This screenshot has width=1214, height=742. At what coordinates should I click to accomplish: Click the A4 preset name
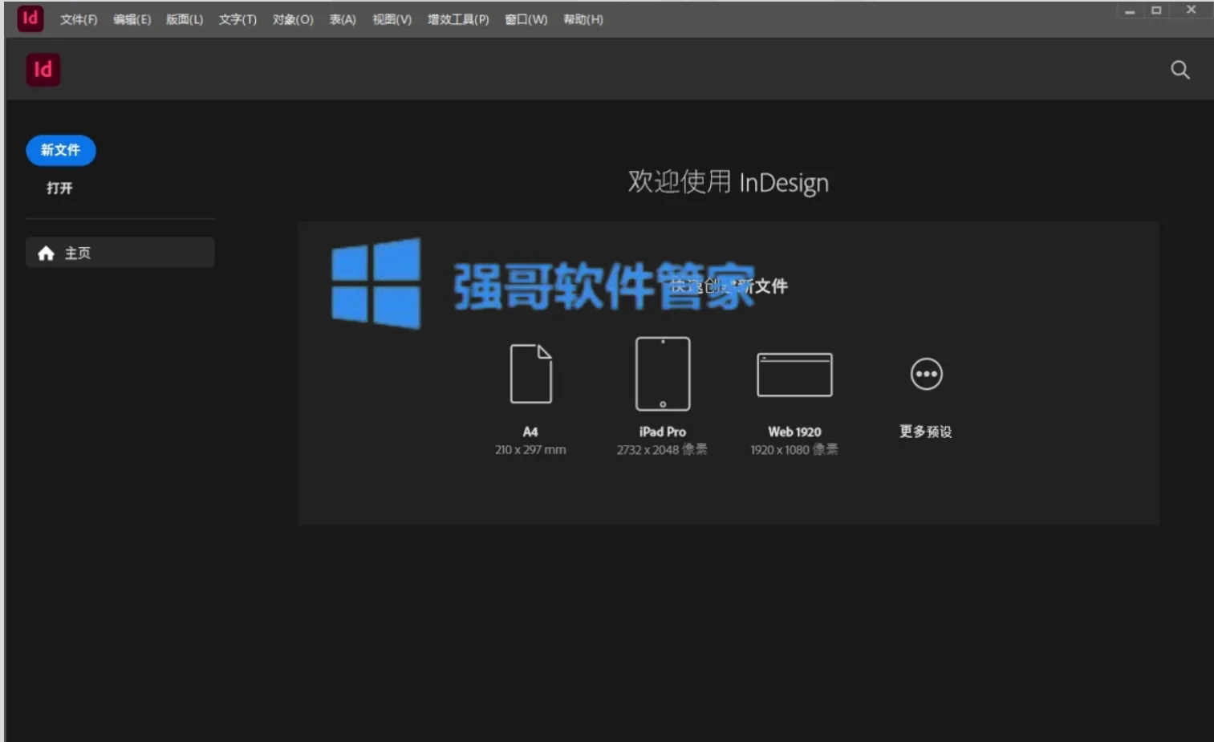(530, 432)
